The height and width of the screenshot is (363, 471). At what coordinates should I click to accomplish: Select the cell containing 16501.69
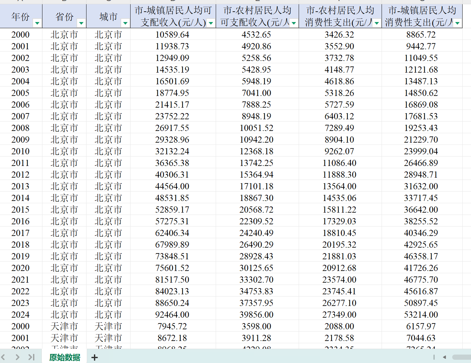click(173, 81)
